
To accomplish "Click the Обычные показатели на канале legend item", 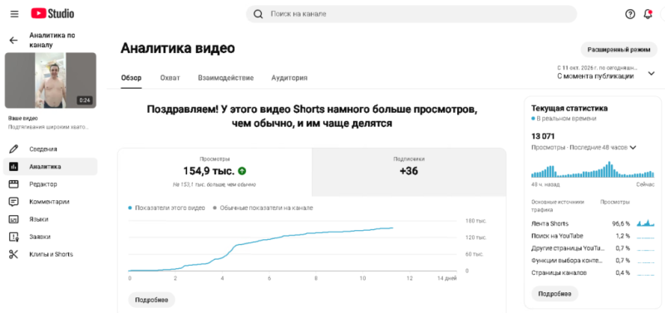I will point(263,208).
